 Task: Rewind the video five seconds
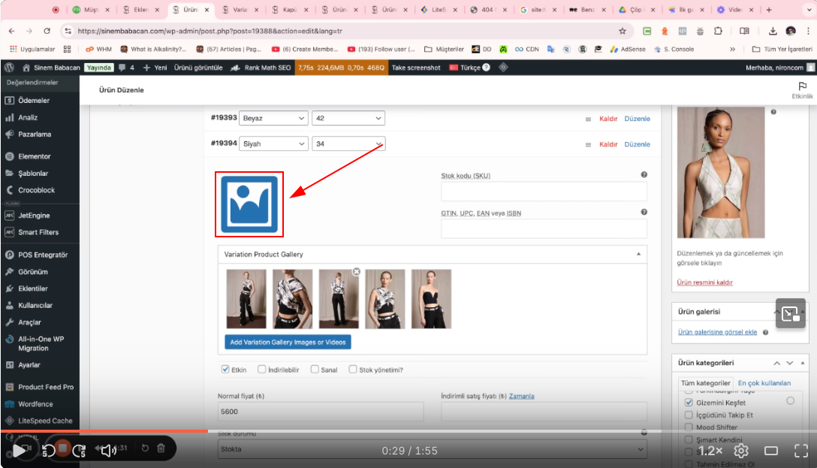[49, 450]
